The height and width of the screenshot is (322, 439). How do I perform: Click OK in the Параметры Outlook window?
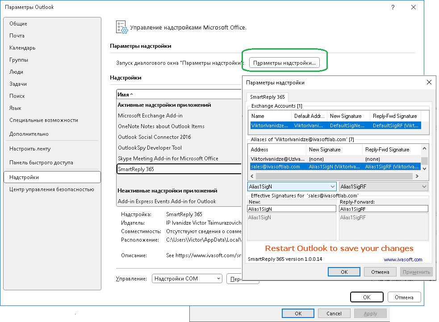[367, 297]
